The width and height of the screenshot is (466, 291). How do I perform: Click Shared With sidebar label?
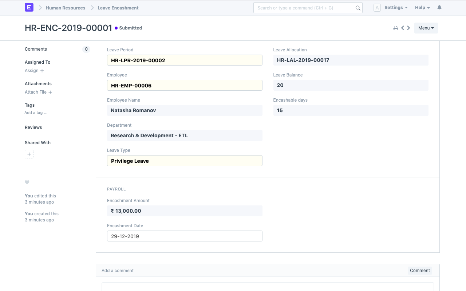[x=37, y=143]
